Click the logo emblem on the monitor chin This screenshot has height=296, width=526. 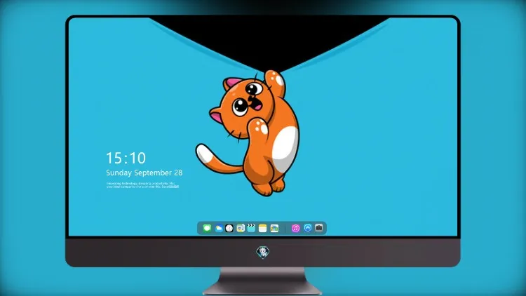263,252
